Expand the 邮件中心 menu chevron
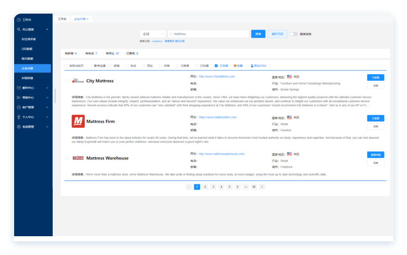The height and width of the screenshot is (255, 407). pos(47,88)
